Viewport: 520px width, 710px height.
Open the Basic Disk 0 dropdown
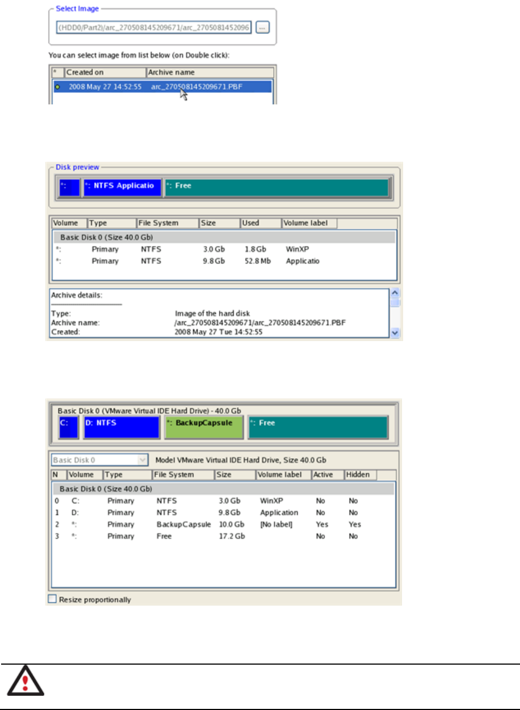tap(99, 460)
